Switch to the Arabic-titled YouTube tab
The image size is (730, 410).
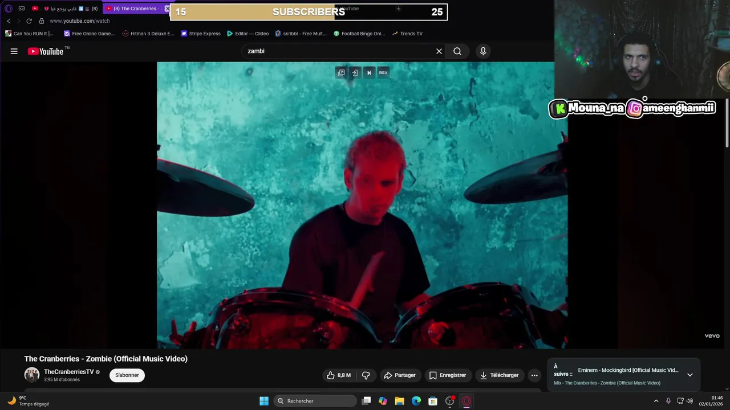[x=64, y=9]
